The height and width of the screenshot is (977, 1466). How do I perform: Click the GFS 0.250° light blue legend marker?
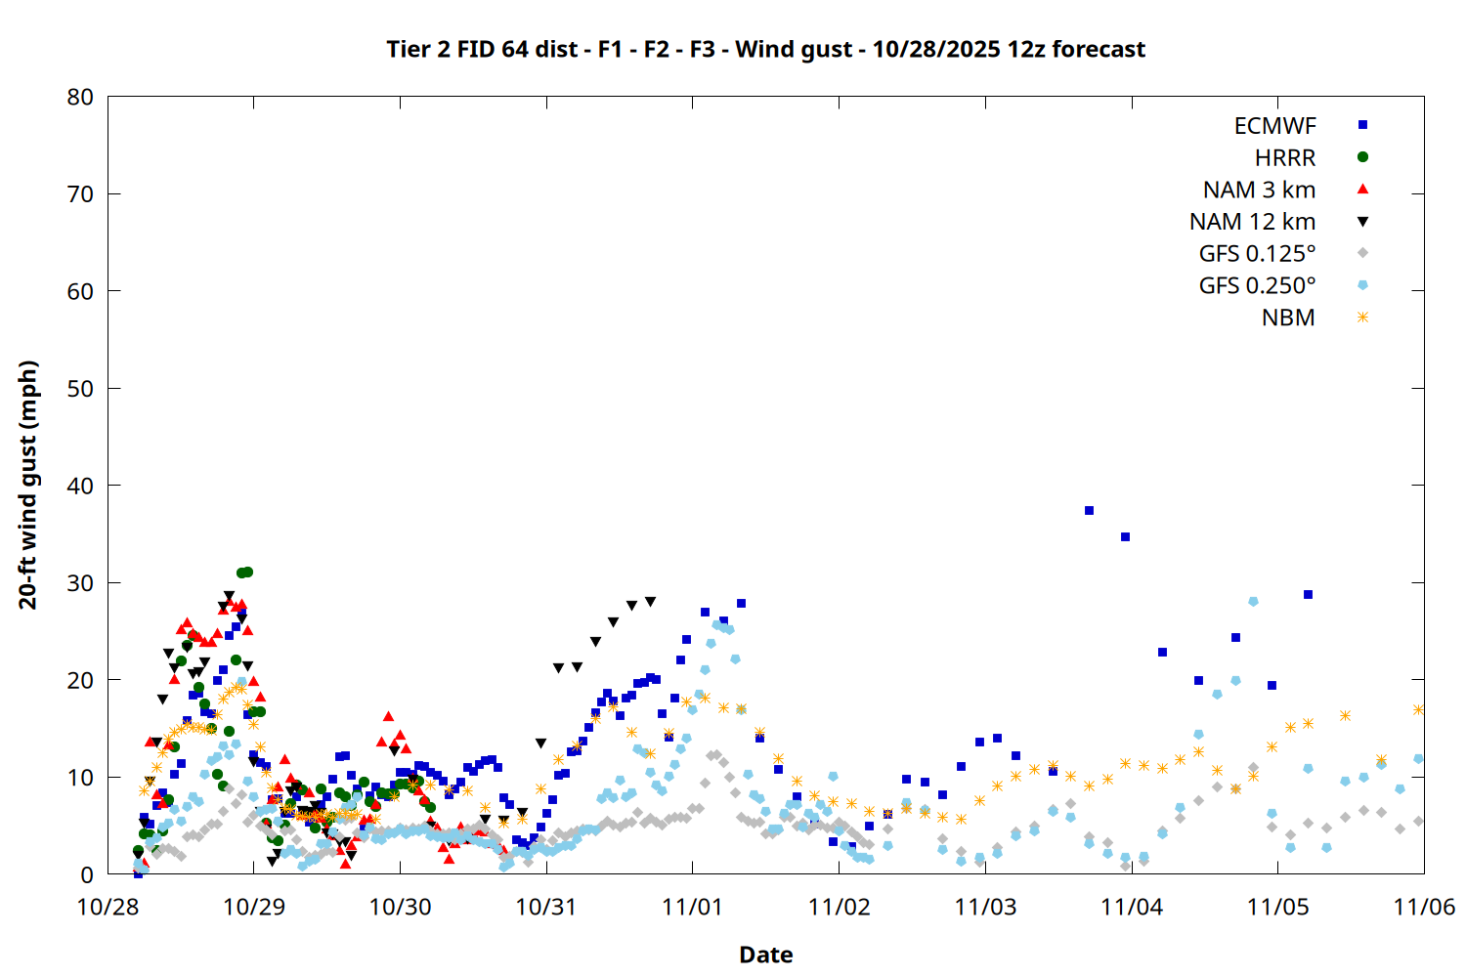click(x=1362, y=285)
